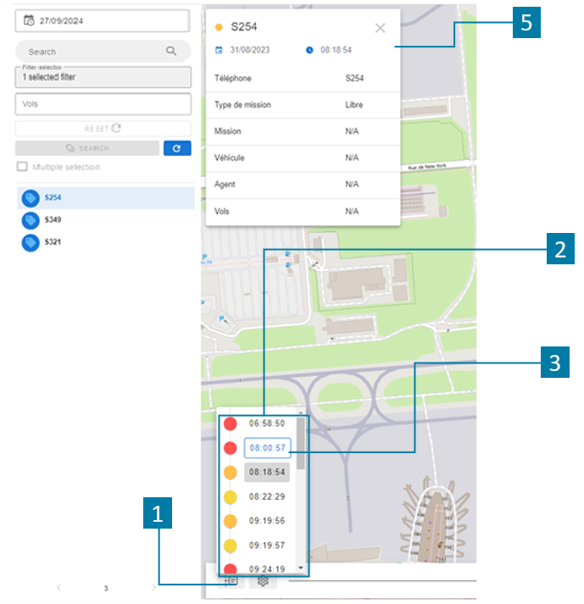Select the 08:00:57 timeline entry
Viewport: 584px width, 604px height.
[268, 447]
